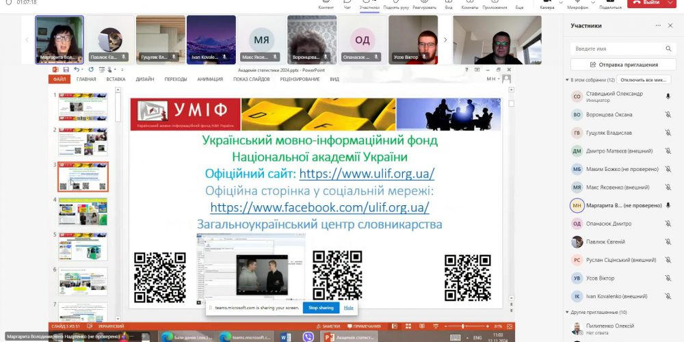Click the Raise hand button
Image resolution: width=684 pixels, height=342 pixels.
point(396,4)
